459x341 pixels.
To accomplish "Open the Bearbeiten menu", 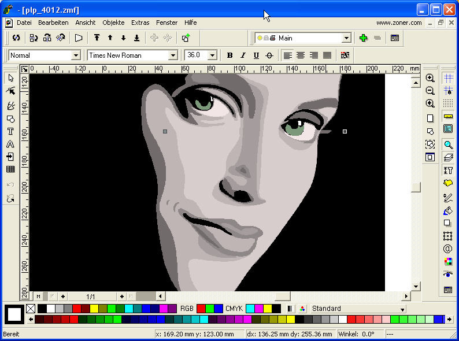I will pyautogui.click(x=53, y=23).
